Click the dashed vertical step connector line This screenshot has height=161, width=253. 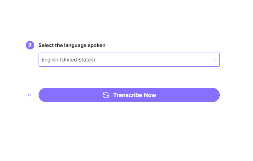click(x=30, y=71)
